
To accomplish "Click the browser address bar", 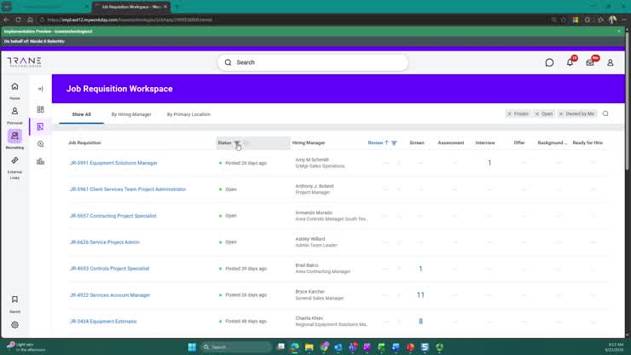I will (x=294, y=20).
